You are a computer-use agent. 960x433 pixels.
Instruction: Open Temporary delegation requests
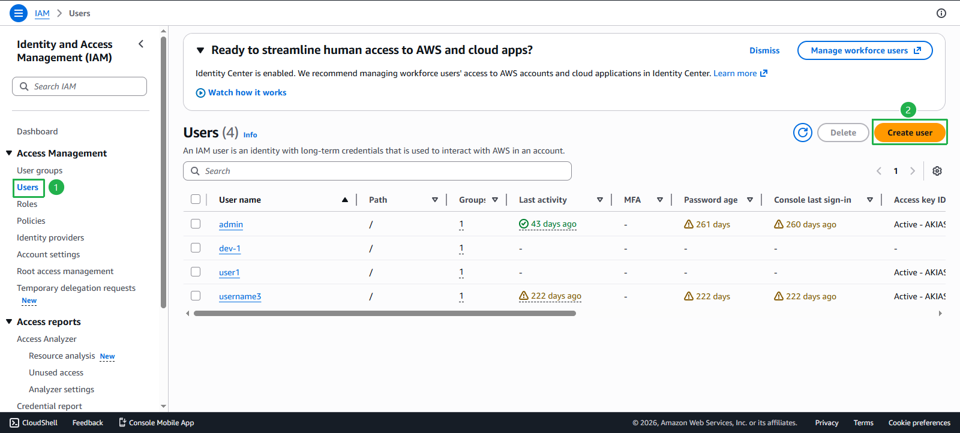pyautogui.click(x=76, y=288)
